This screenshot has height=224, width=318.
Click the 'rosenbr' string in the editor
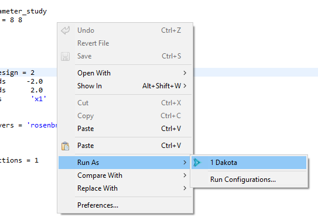pyautogui.click(x=42, y=125)
